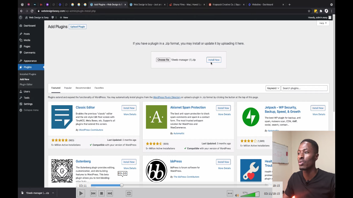Expand the 10web-manager download options chevron
This screenshot has width=353, height=198.
53,193
